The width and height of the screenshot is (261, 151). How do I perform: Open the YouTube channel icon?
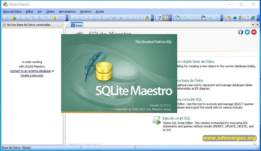click(254, 32)
